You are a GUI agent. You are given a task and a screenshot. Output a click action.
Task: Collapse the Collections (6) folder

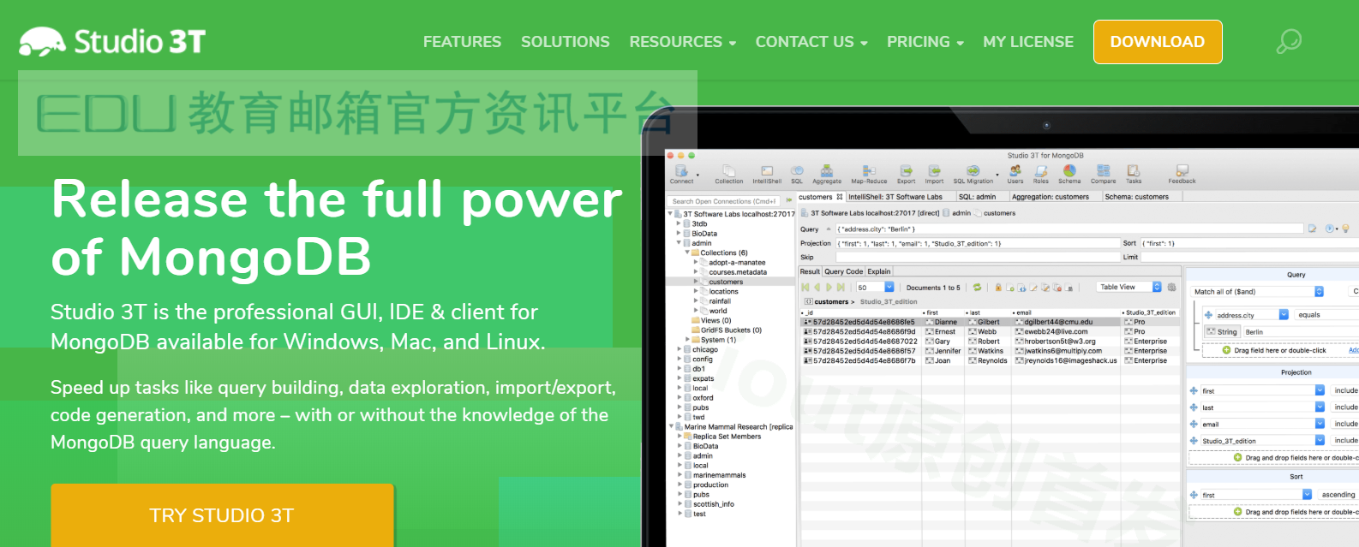687,253
